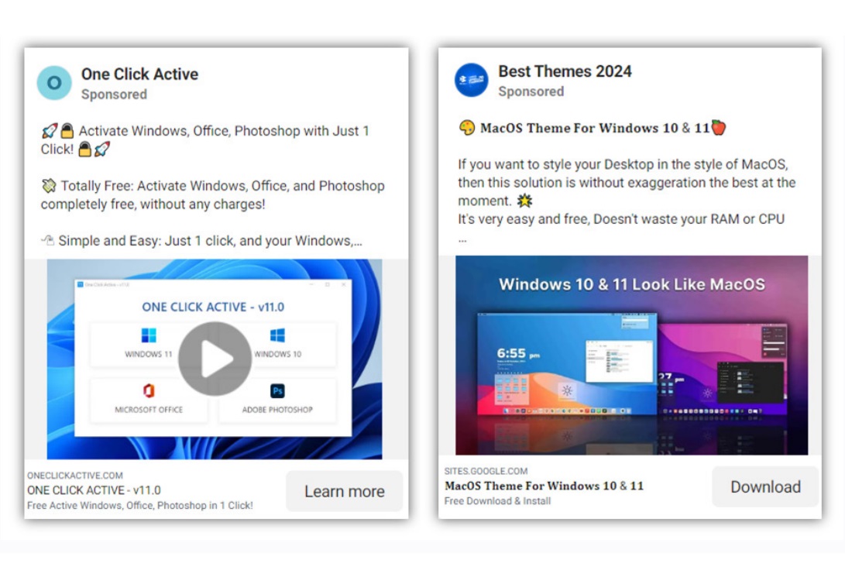The image size is (845, 584).
Task: Click the Best Themes 2024 profile avatar
Action: (x=471, y=80)
